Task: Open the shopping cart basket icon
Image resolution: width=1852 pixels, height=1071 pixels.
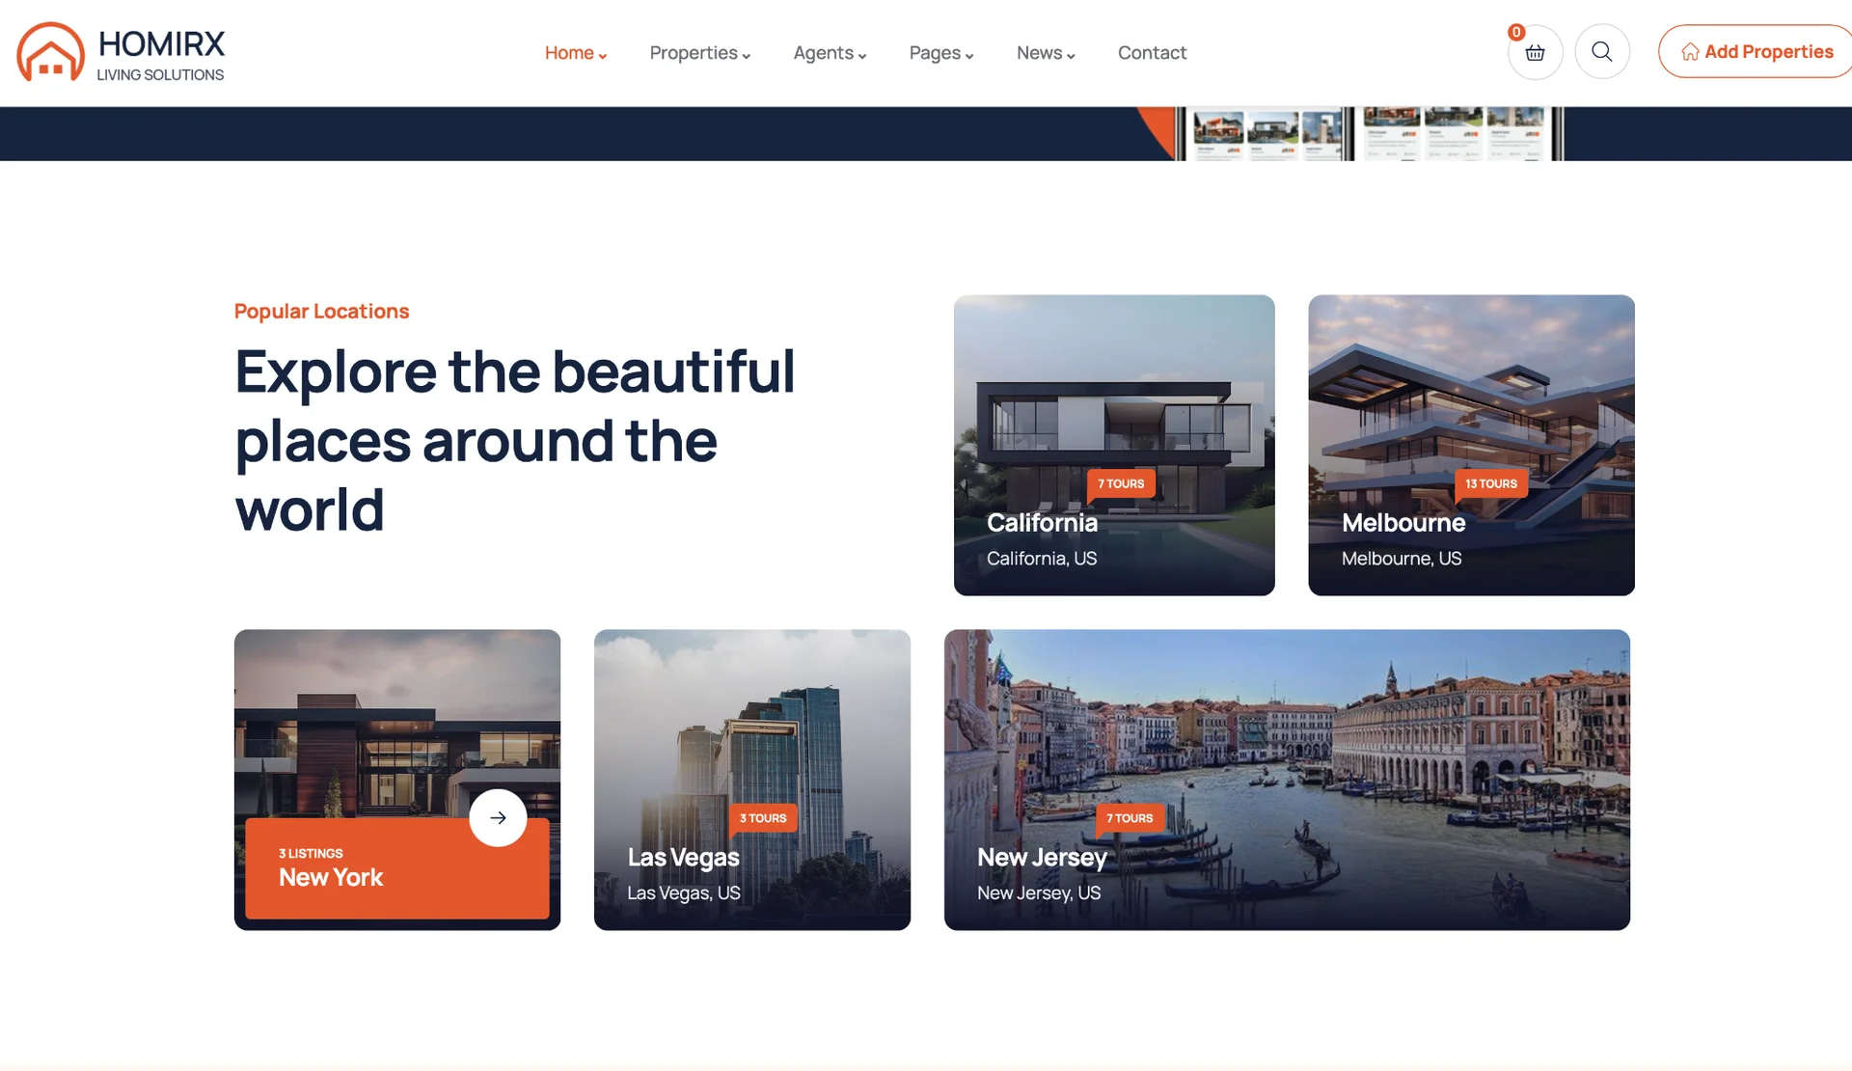Action: click(1535, 53)
